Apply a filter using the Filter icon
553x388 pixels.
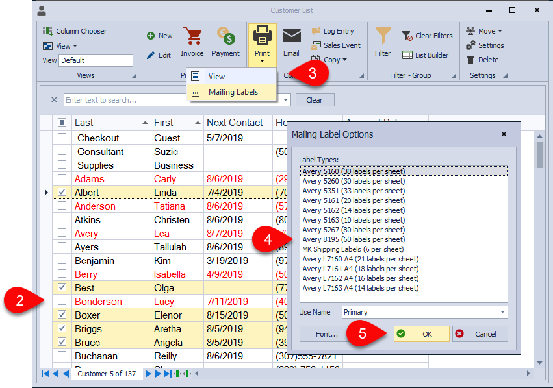point(383,42)
